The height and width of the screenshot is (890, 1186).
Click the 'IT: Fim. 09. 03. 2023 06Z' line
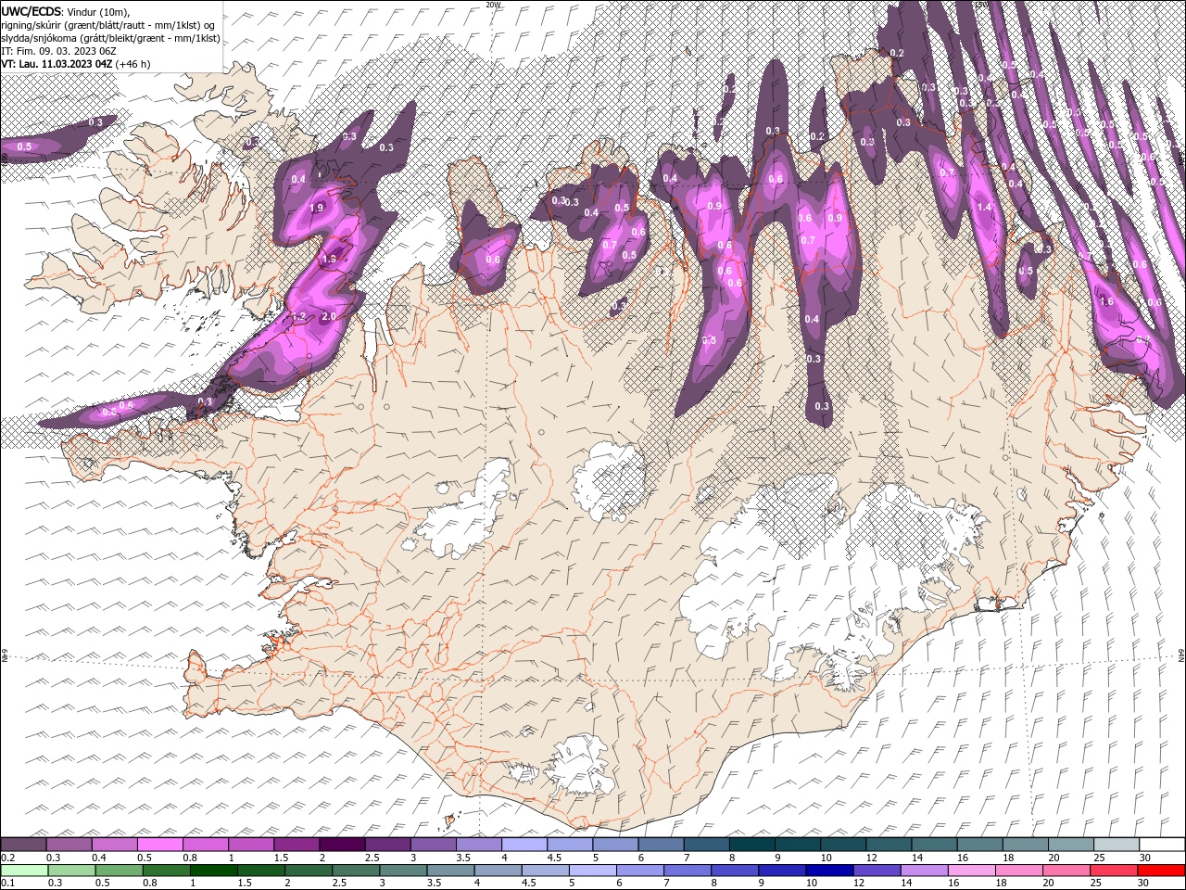57,51
